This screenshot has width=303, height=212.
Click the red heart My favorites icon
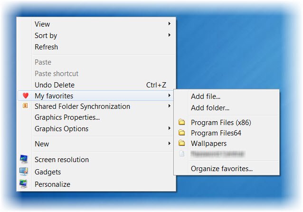click(x=26, y=96)
